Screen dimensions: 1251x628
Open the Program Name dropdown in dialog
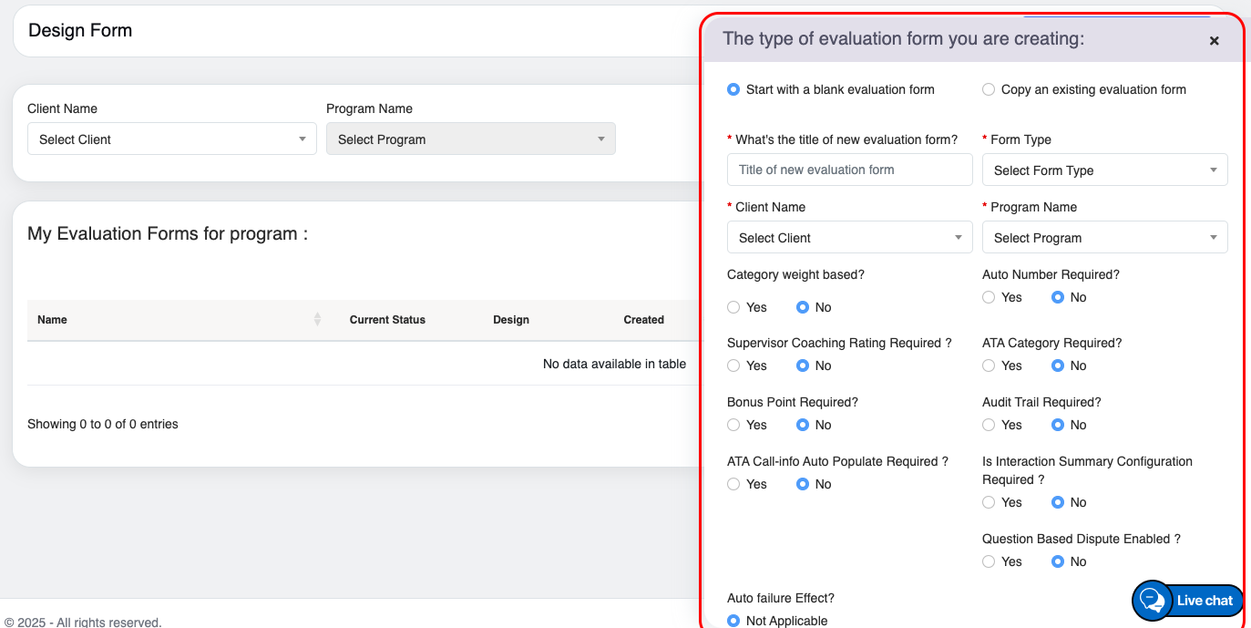pyautogui.click(x=1104, y=238)
